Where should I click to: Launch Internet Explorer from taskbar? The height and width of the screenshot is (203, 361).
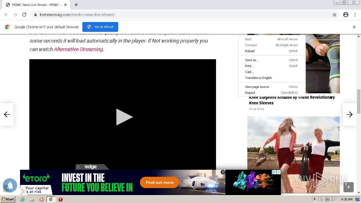click(x=23, y=199)
